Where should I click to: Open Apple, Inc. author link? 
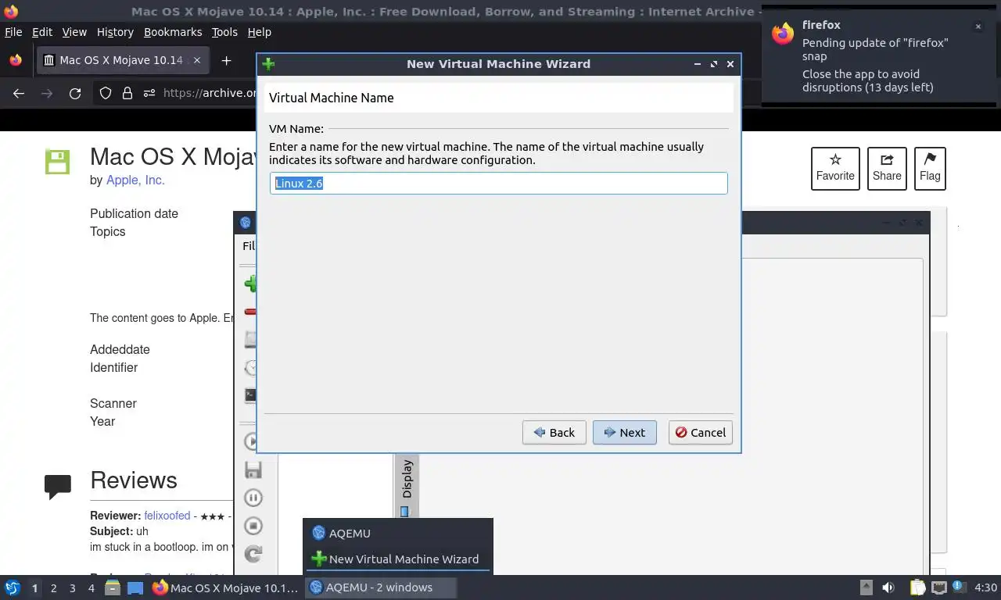click(135, 180)
